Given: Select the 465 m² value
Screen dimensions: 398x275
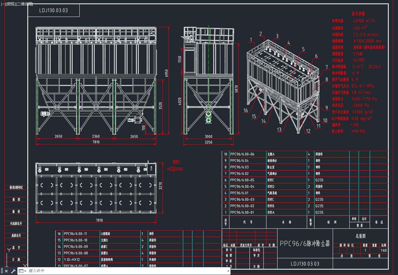Looking at the screenshot, I should 360,28.
